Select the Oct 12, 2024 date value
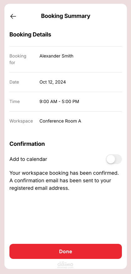131x274 pixels. click(x=52, y=82)
